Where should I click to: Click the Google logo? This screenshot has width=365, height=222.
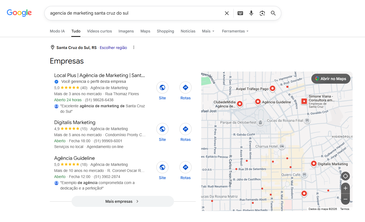(19, 13)
